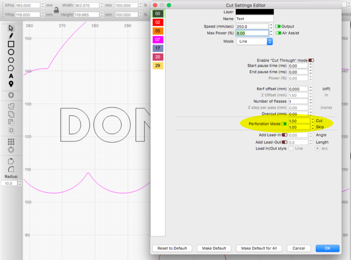The width and height of the screenshot is (351, 260).
Task: Enable the Cut Through mode switch
Action: [x=311, y=60]
